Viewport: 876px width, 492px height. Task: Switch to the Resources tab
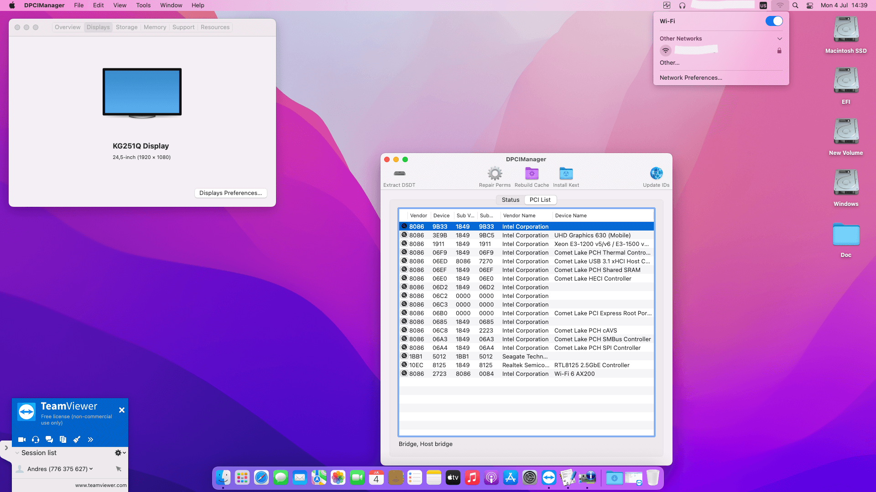pos(215,27)
